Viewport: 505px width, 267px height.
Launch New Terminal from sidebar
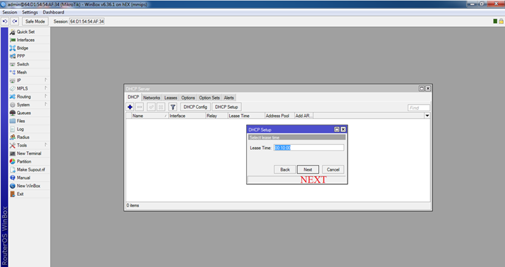[x=29, y=153]
